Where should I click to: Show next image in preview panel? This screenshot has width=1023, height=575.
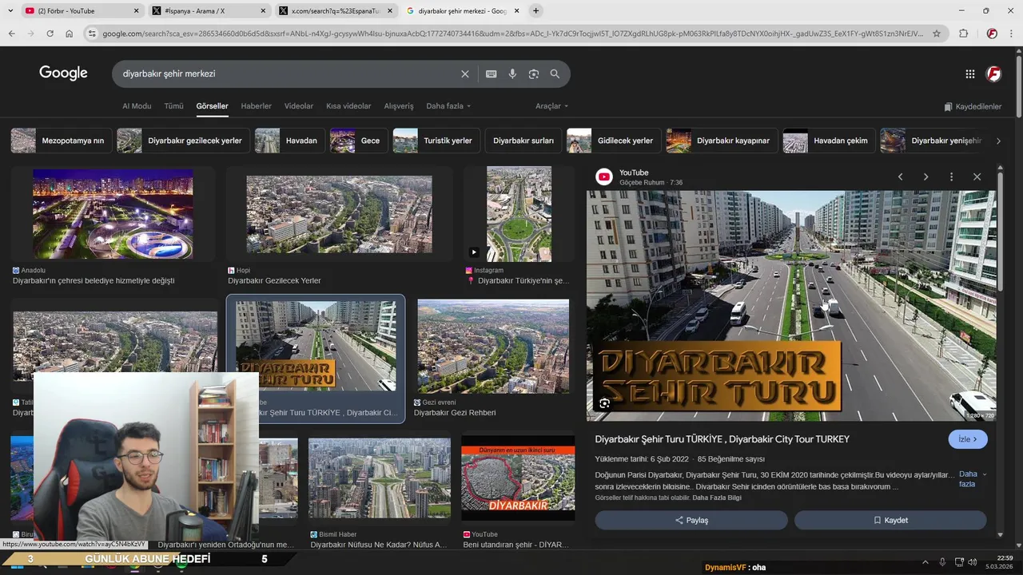pos(925,176)
